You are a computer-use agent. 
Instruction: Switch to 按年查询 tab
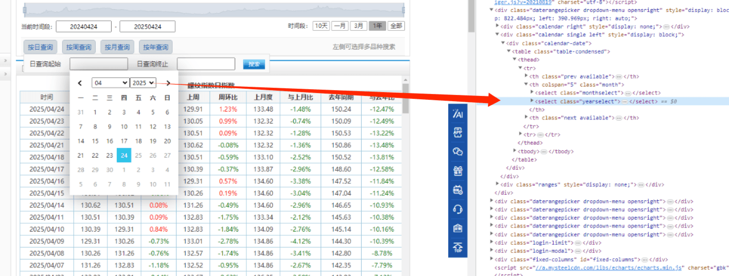click(x=156, y=47)
